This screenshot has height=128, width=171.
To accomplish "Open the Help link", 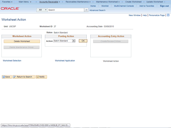I will click(145, 15).
